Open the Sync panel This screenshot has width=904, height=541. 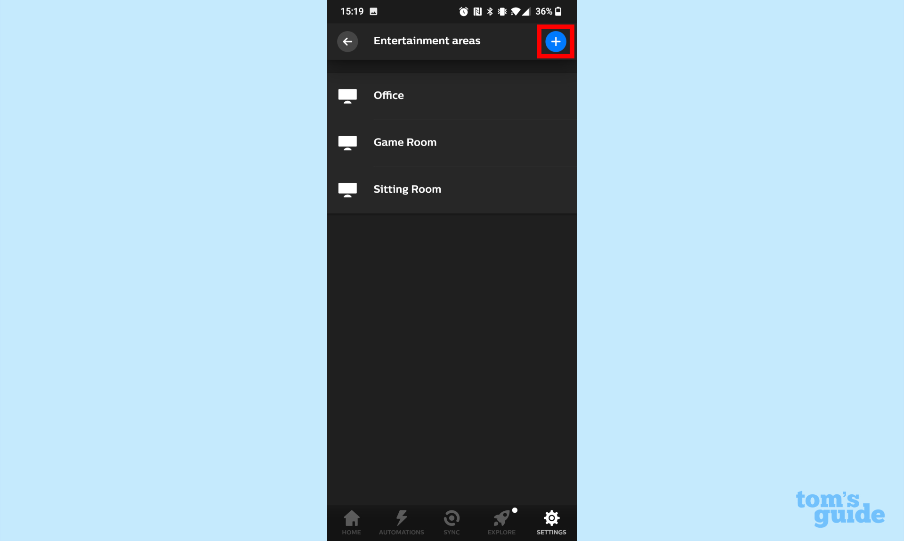point(451,522)
